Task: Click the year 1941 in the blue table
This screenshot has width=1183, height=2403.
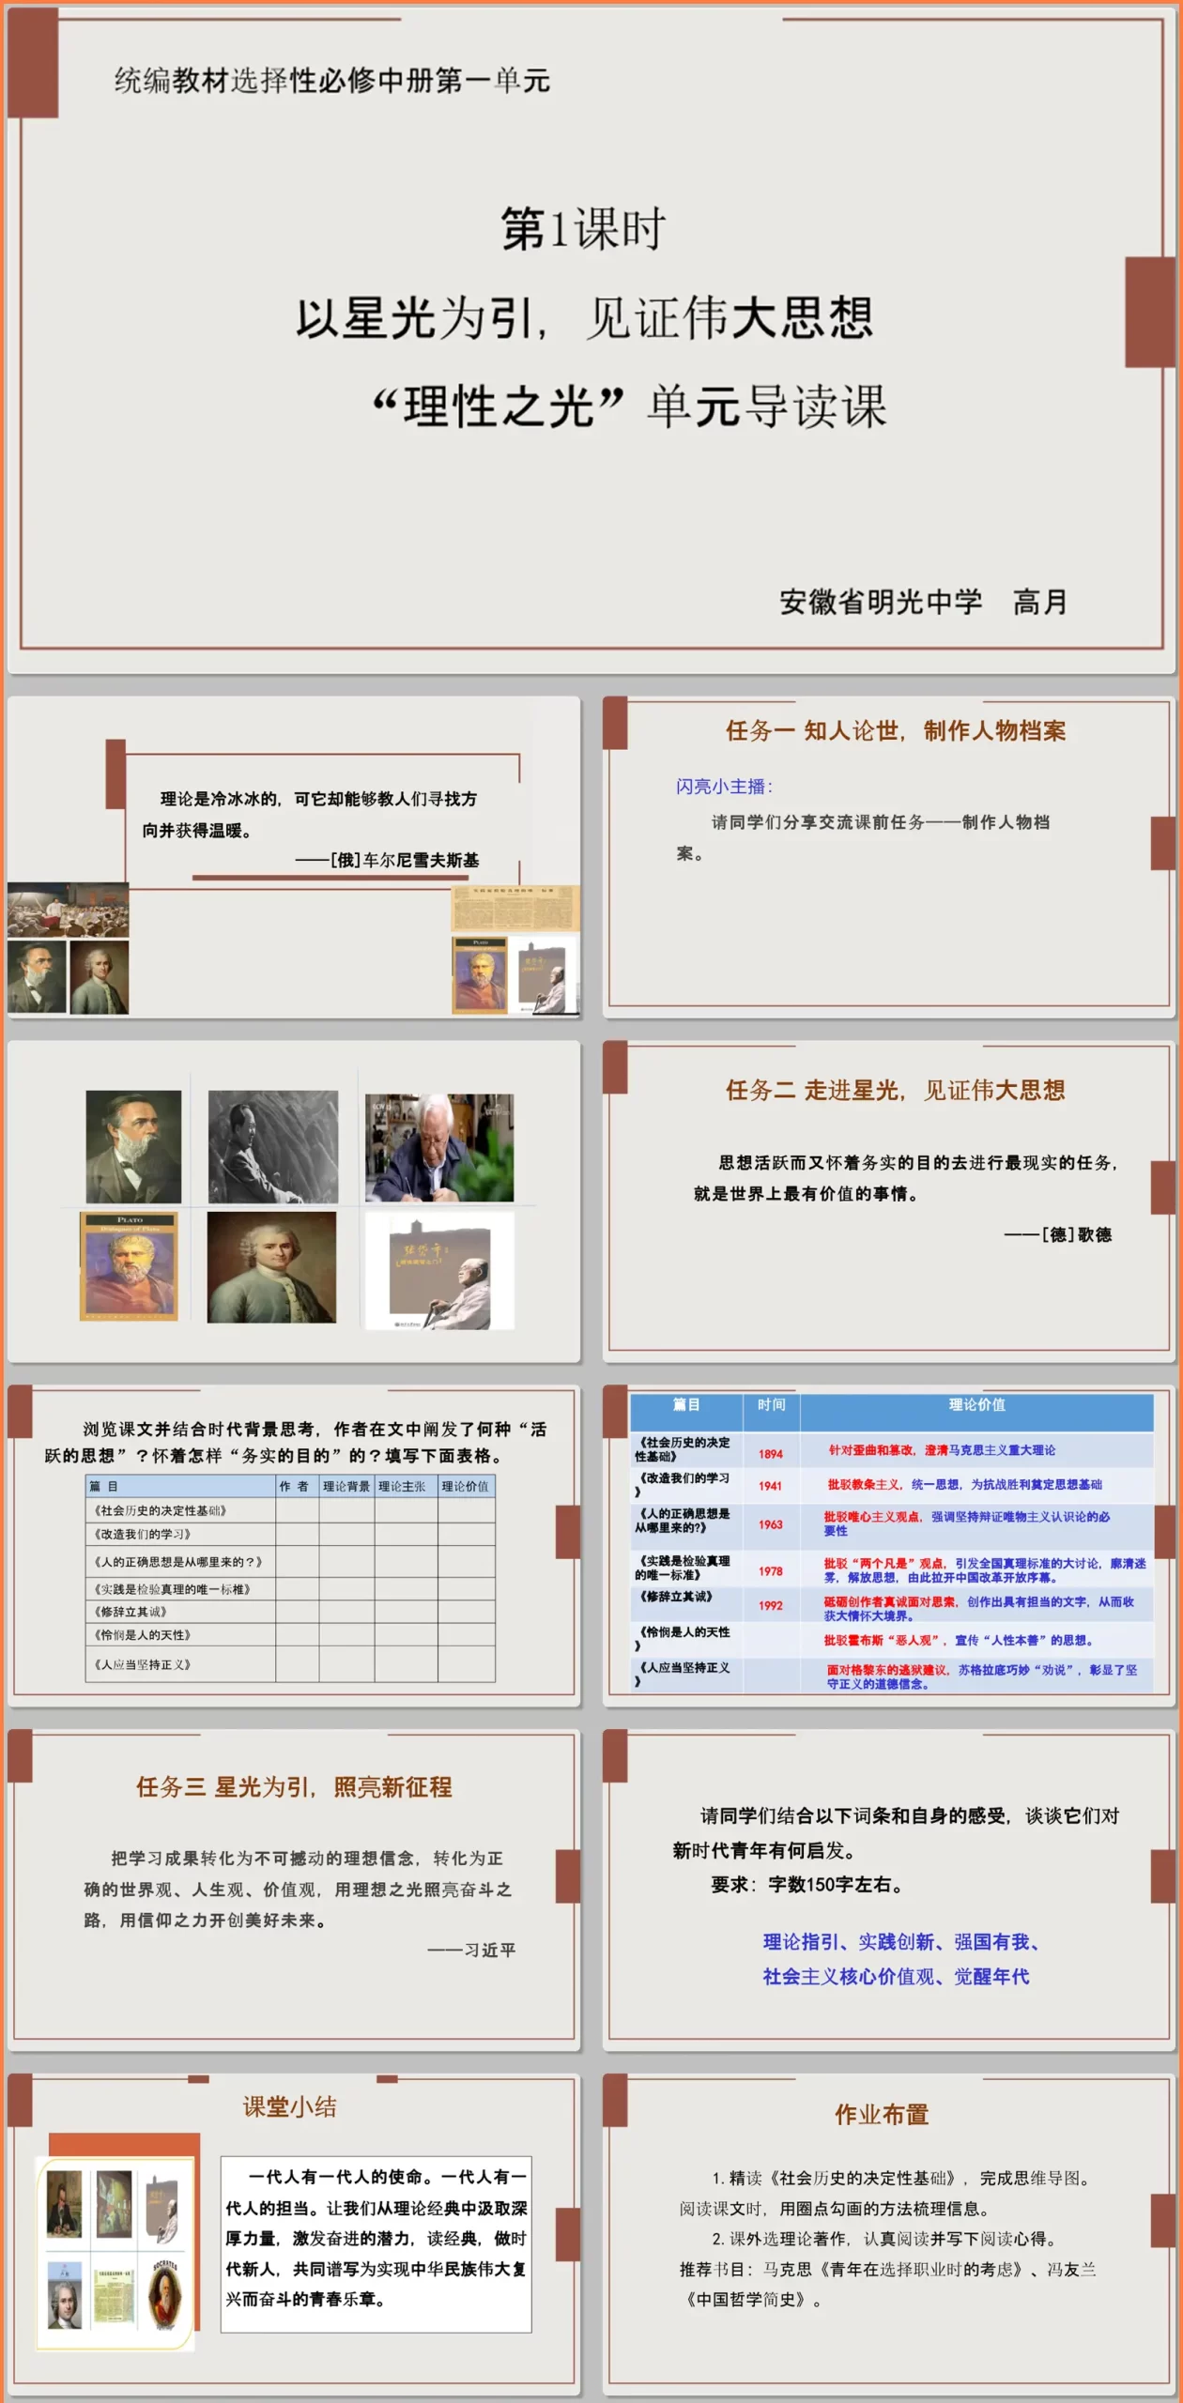Action: 771,1486
